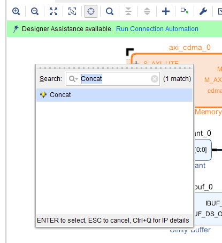This screenshot has width=222, height=243.
Task: Open Customize Block with the wrench icon
Action: [203, 11]
